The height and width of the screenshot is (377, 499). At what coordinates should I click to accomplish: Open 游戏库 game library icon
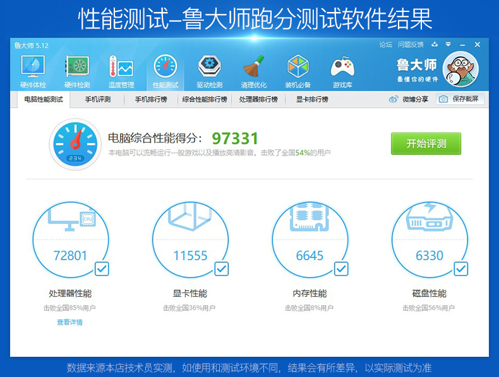click(342, 67)
